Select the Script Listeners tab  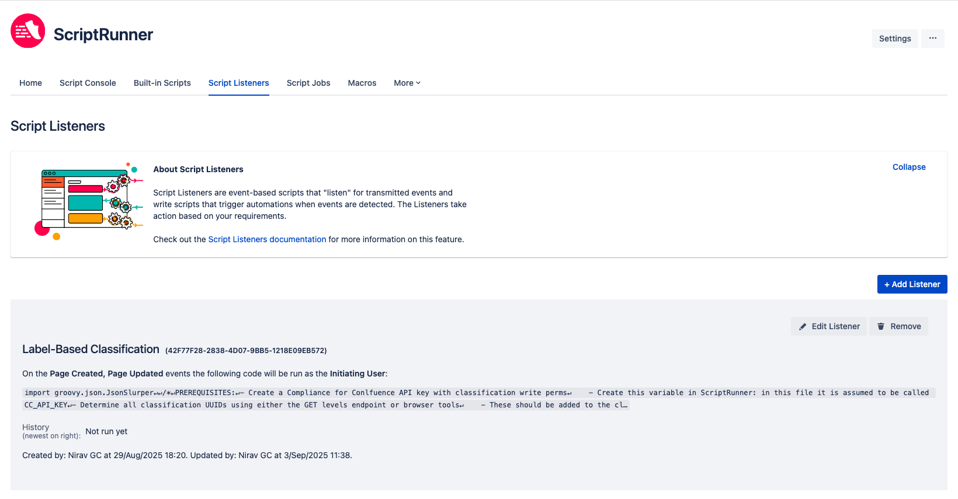click(238, 83)
